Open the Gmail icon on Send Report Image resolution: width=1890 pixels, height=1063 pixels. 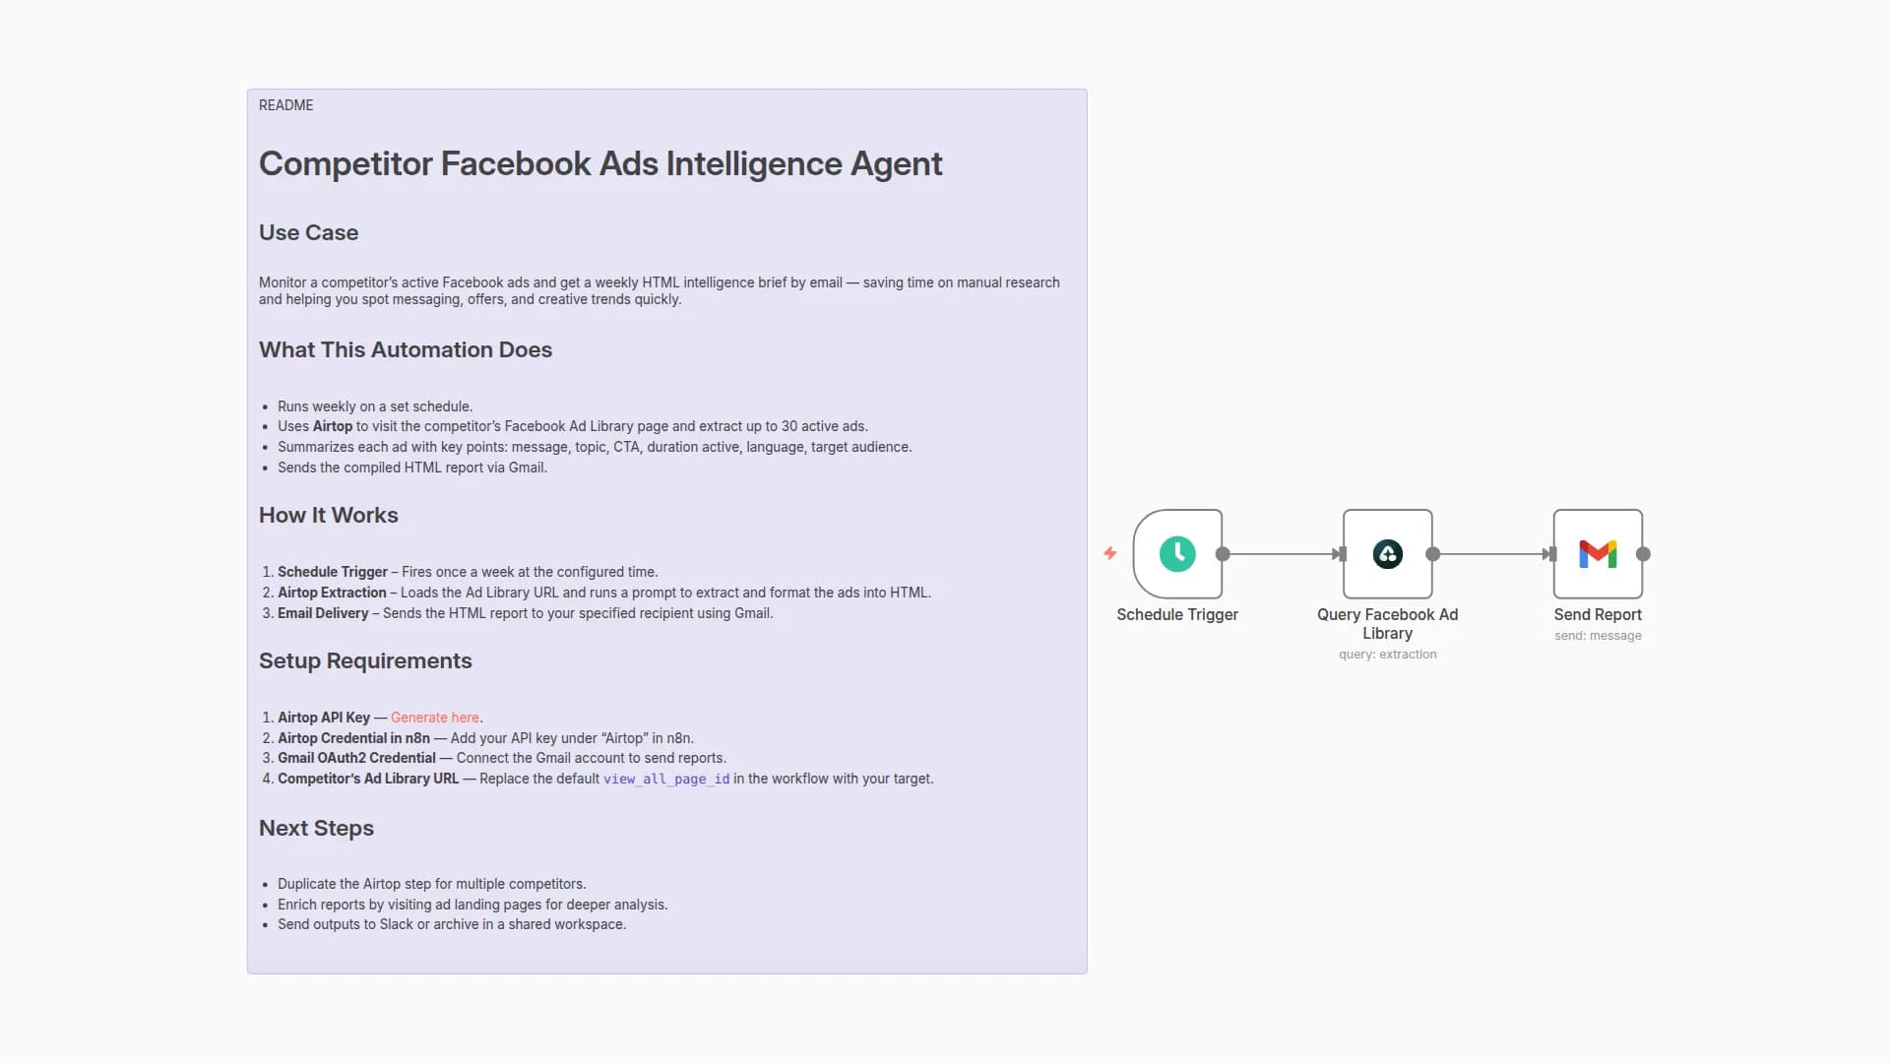coord(1598,554)
